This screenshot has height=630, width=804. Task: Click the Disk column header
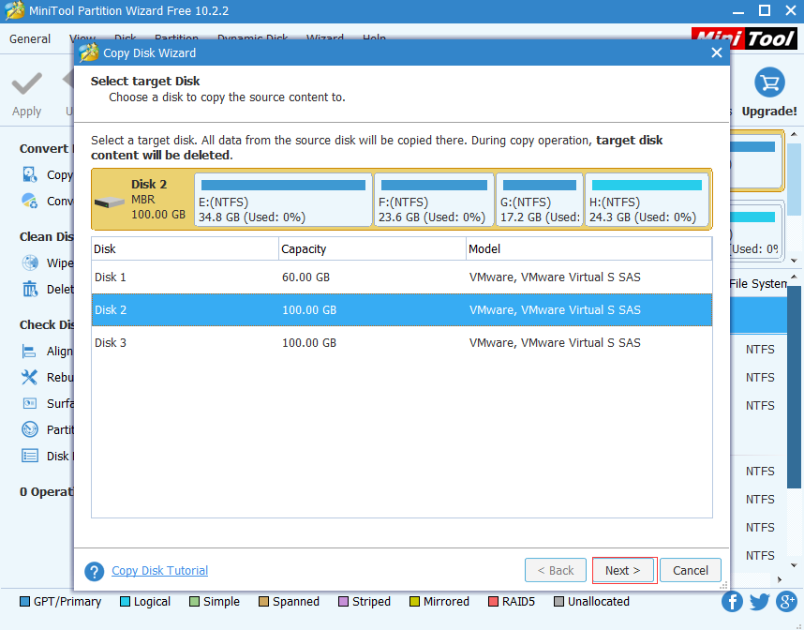tap(186, 248)
